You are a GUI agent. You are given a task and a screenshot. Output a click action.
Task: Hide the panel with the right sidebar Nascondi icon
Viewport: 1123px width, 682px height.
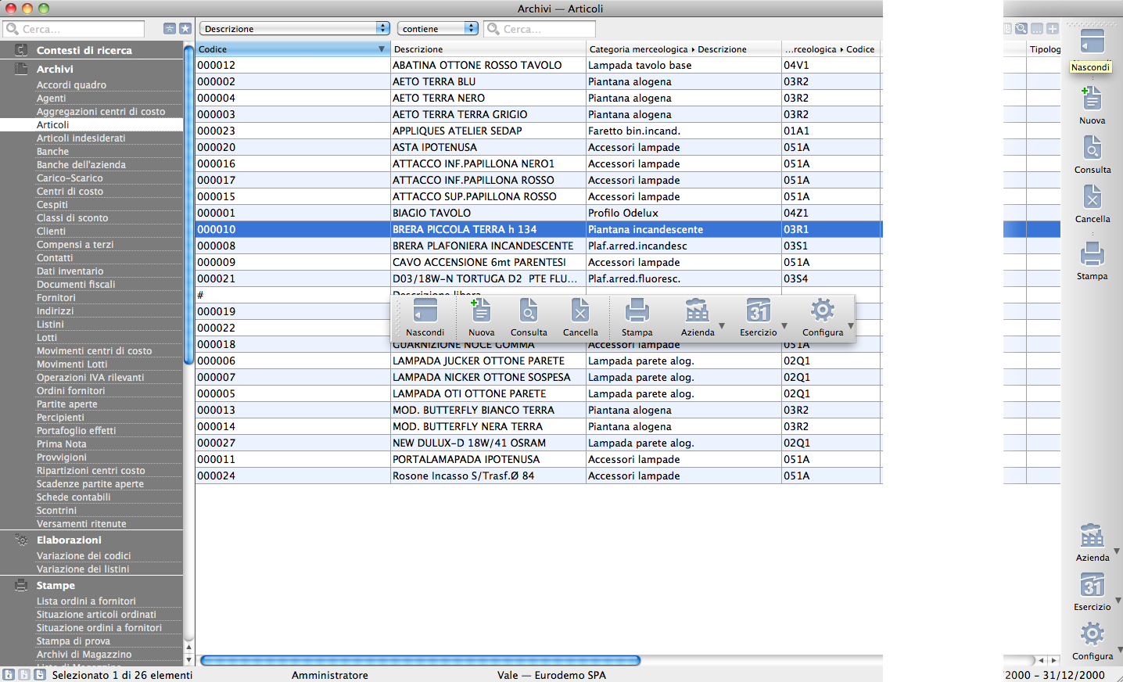click(1092, 41)
